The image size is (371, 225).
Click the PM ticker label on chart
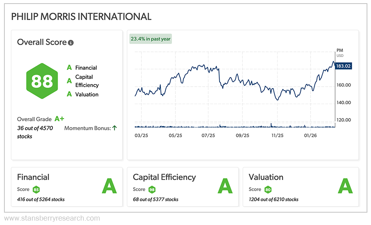[340, 50]
